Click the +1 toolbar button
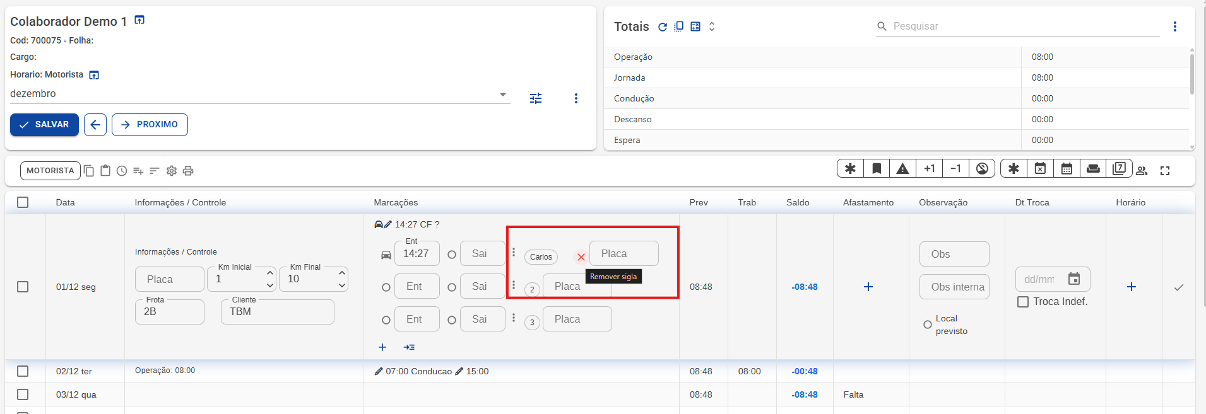This screenshot has width=1206, height=414. pyautogui.click(x=930, y=168)
